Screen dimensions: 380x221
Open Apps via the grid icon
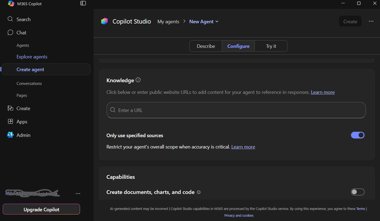click(10, 122)
